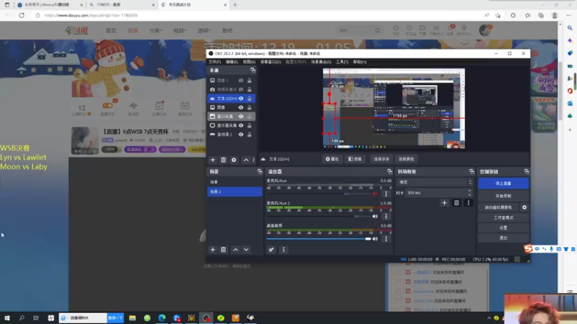Remove the transition with trash icon
Image resolution: width=577 pixels, height=324 pixels.
pyautogui.click(x=457, y=203)
